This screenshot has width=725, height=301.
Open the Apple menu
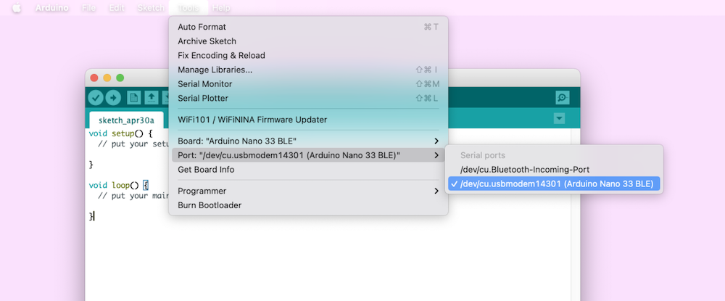click(17, 8)
